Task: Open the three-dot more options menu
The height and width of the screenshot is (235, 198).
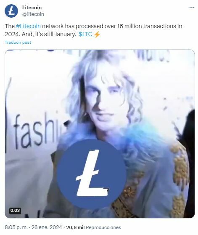Action: [x=192, y=7]
